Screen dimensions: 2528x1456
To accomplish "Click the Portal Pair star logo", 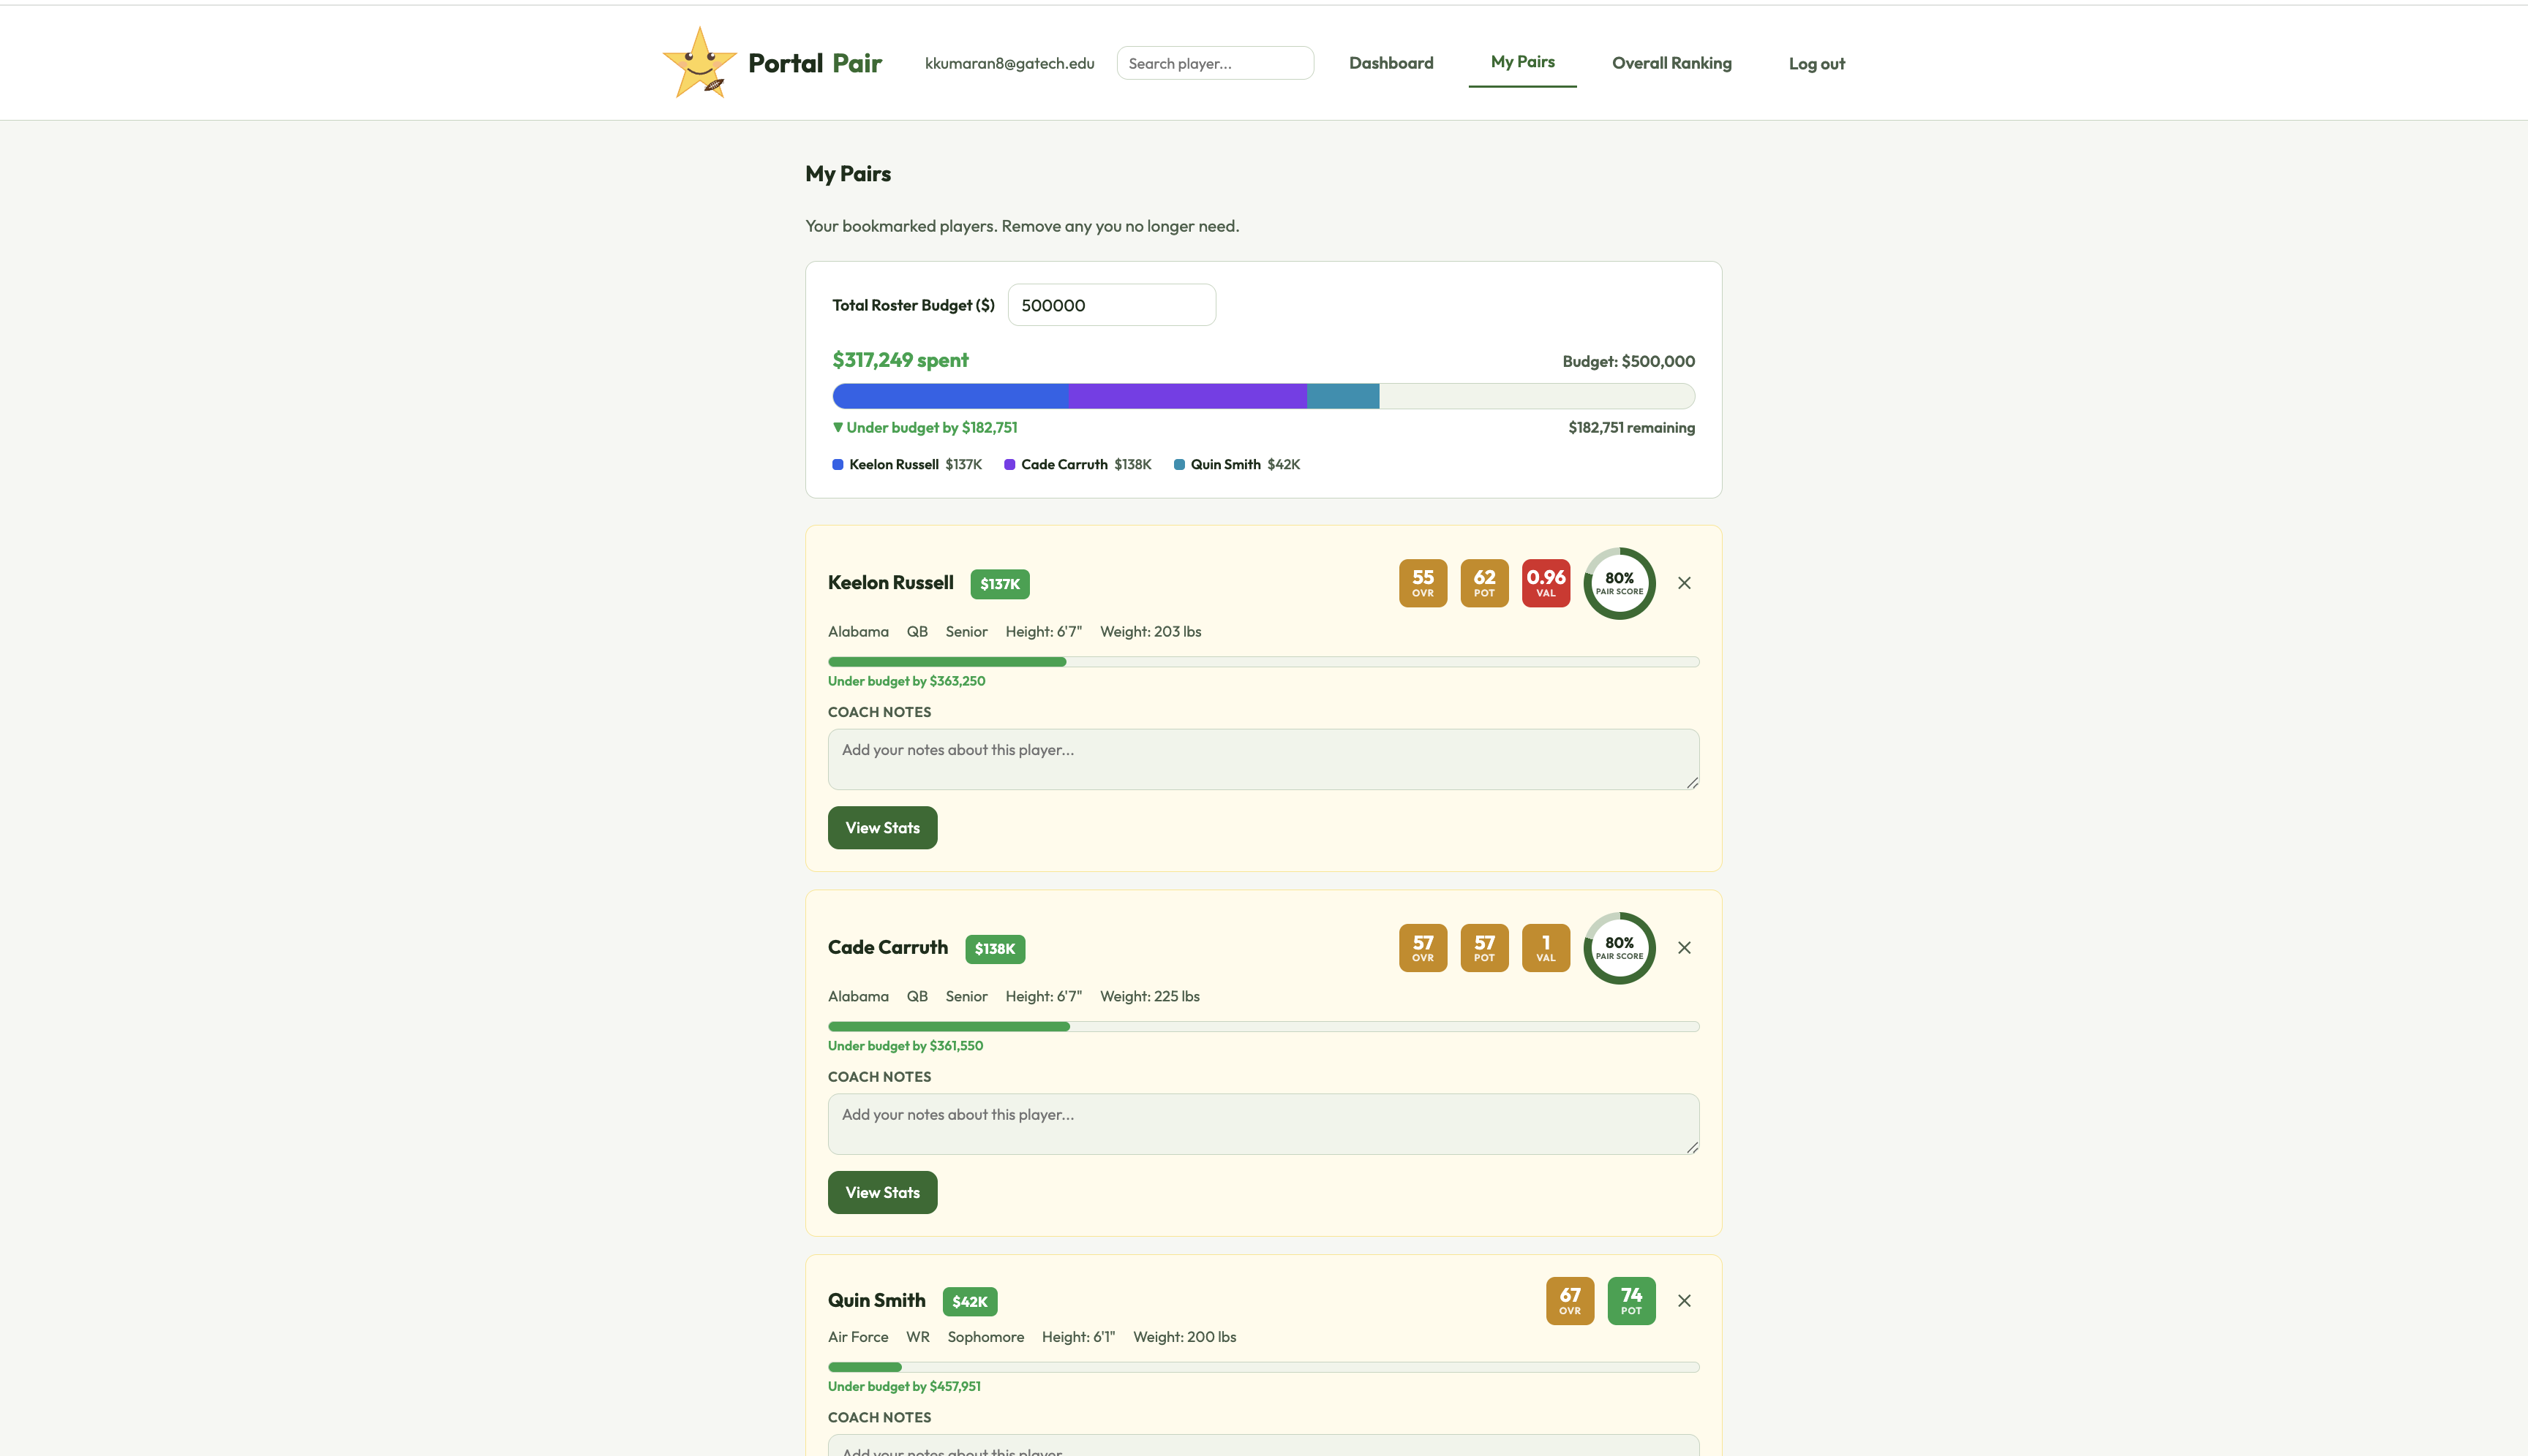I will pos(699,63).
